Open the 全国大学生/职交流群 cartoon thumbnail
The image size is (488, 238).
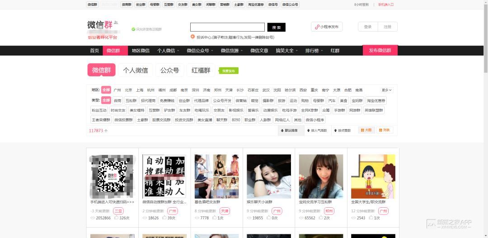pyautogui.click(x=373, y=177)
